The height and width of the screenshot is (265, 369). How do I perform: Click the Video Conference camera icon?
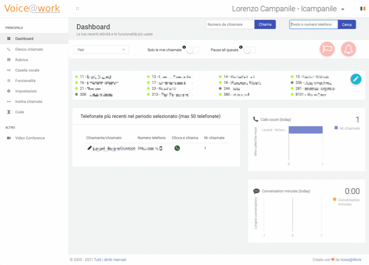tap(9, 138)
